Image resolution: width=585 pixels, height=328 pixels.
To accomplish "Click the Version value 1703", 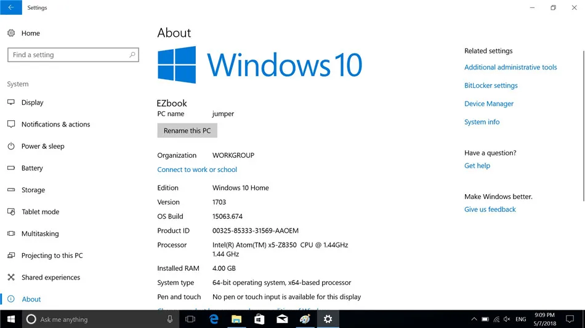I will (x=219, y=202).
